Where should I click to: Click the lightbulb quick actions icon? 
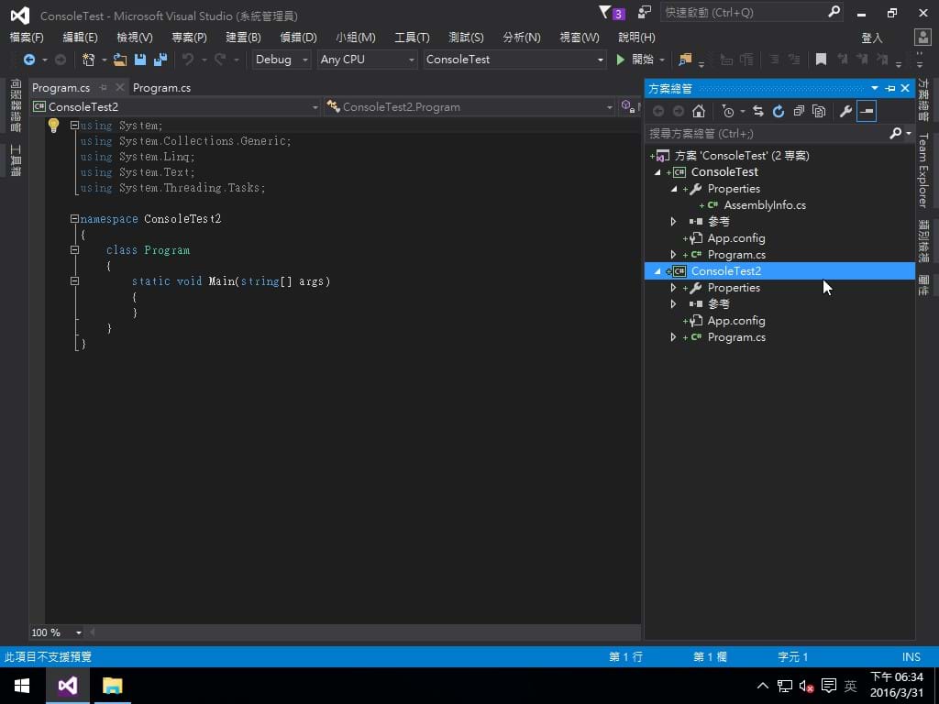pos(53,125)
